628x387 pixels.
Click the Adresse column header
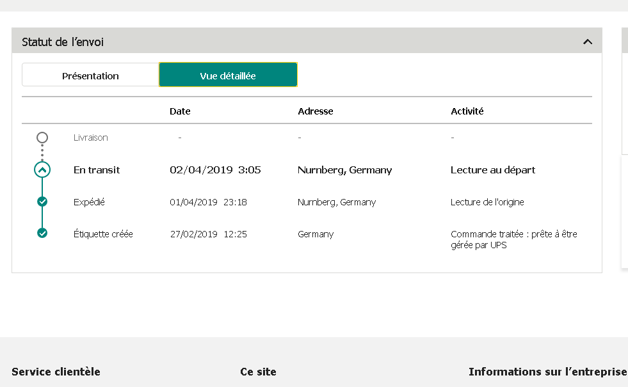tap(315, 111)
